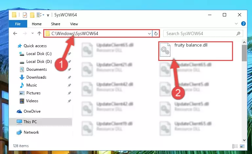Select Network in the navigation pane

click(31, 132)
